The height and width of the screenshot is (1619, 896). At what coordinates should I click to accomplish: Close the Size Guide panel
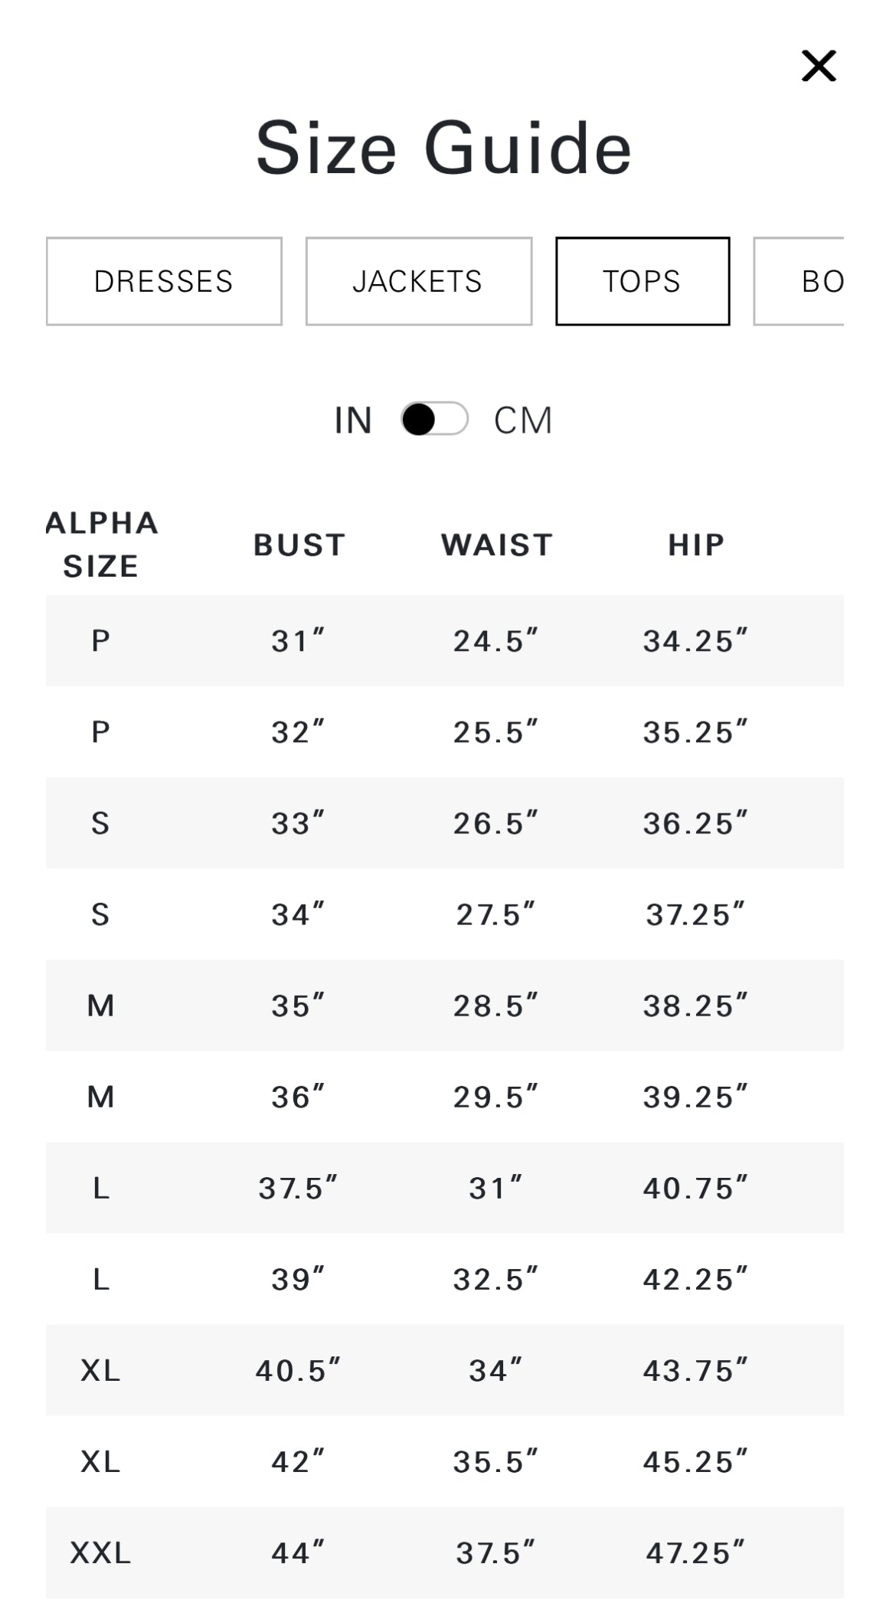(819, 66)
